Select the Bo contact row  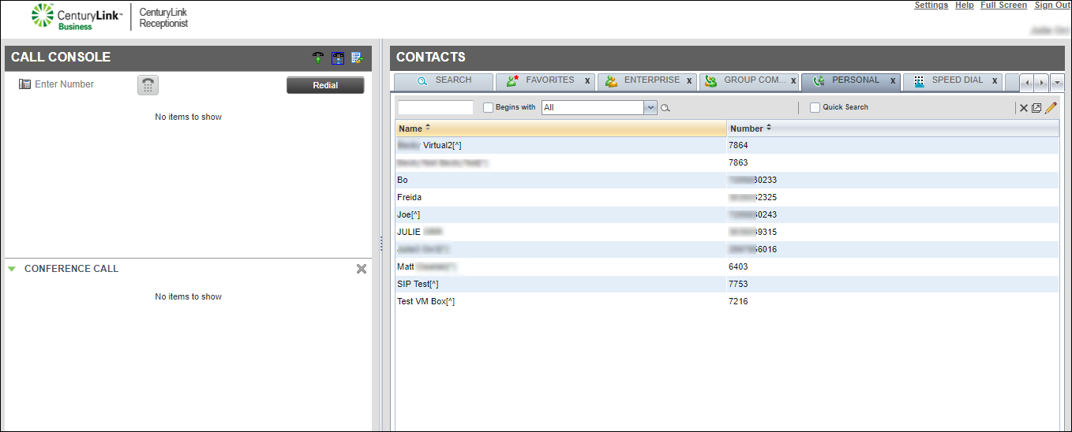click(727, 180)
